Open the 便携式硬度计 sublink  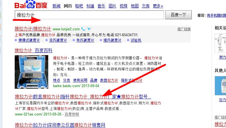29,40
